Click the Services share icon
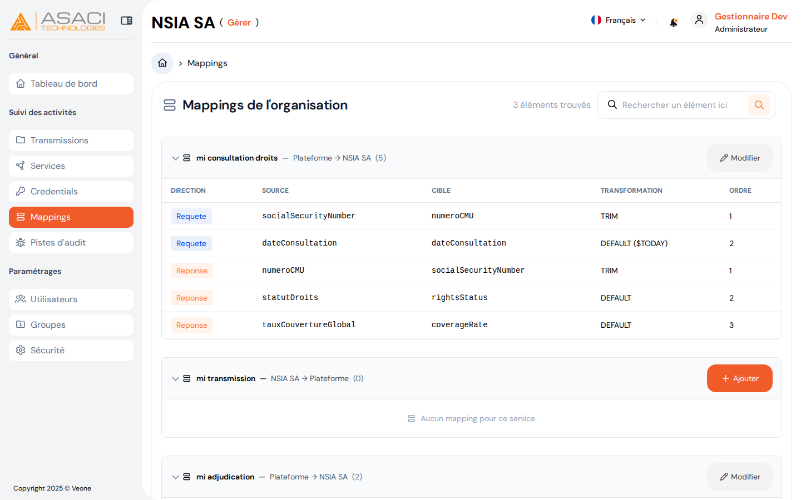801x500 pixels. pos(21,166)
